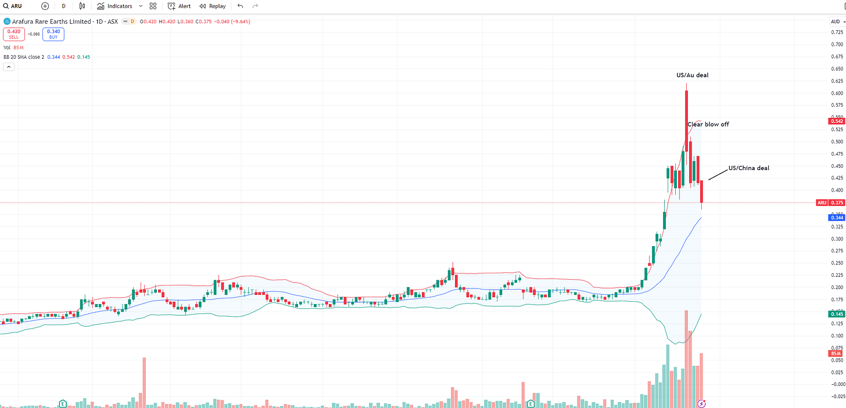This screenshot has height=408, width=846.
Task: Start bar Replay mode
Action: click(212, 6)
